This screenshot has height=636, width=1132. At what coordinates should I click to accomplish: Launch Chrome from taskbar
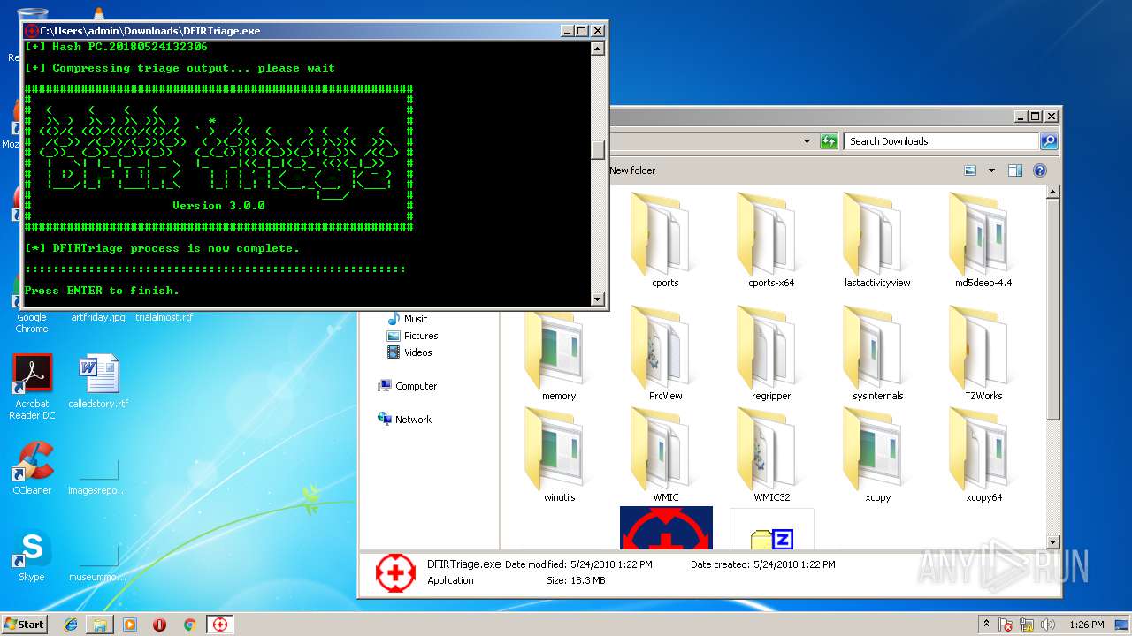pyautogui.click(x=189, y=625)
